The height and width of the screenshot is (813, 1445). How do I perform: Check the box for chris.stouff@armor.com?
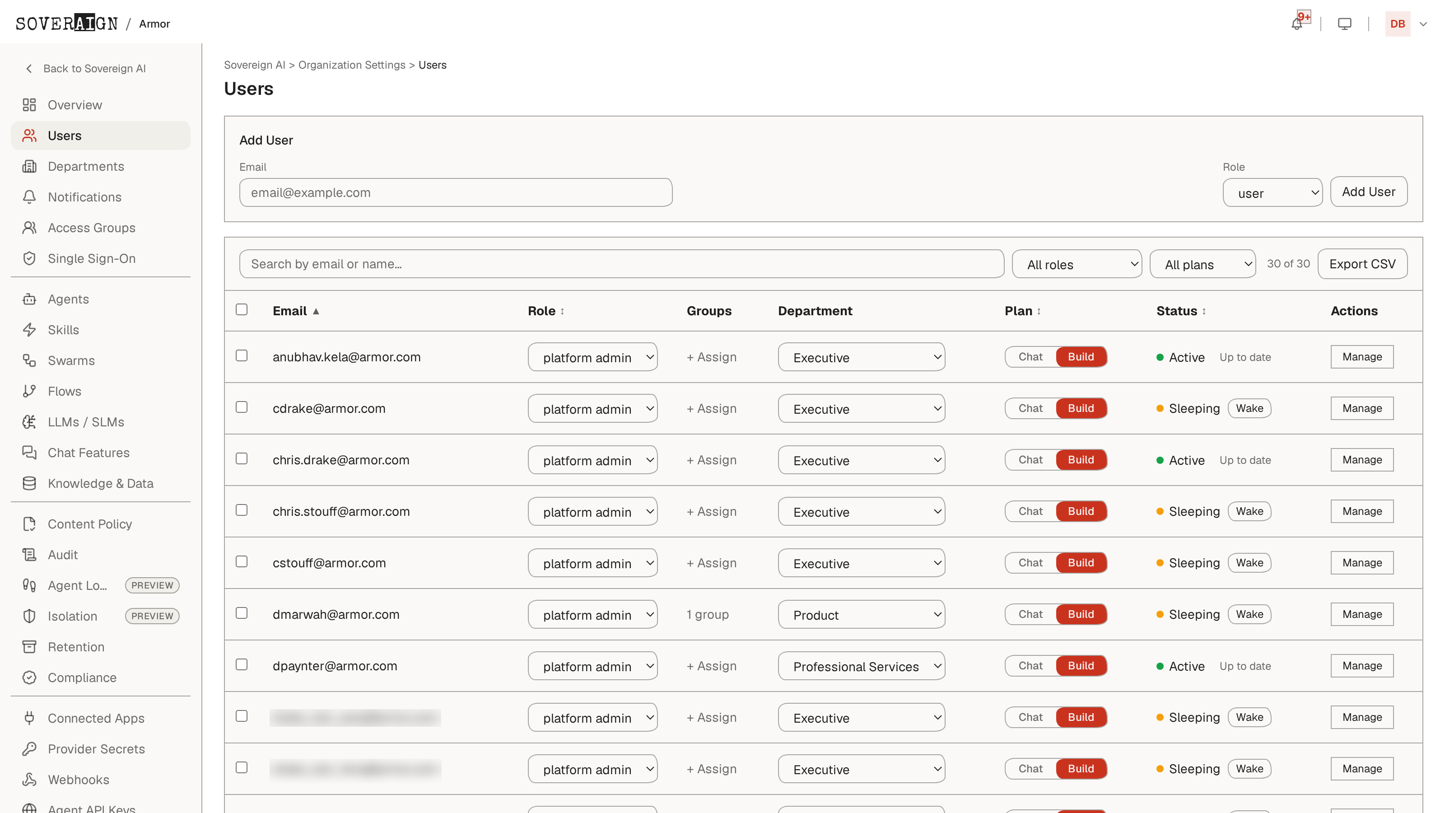pos(242,510)
